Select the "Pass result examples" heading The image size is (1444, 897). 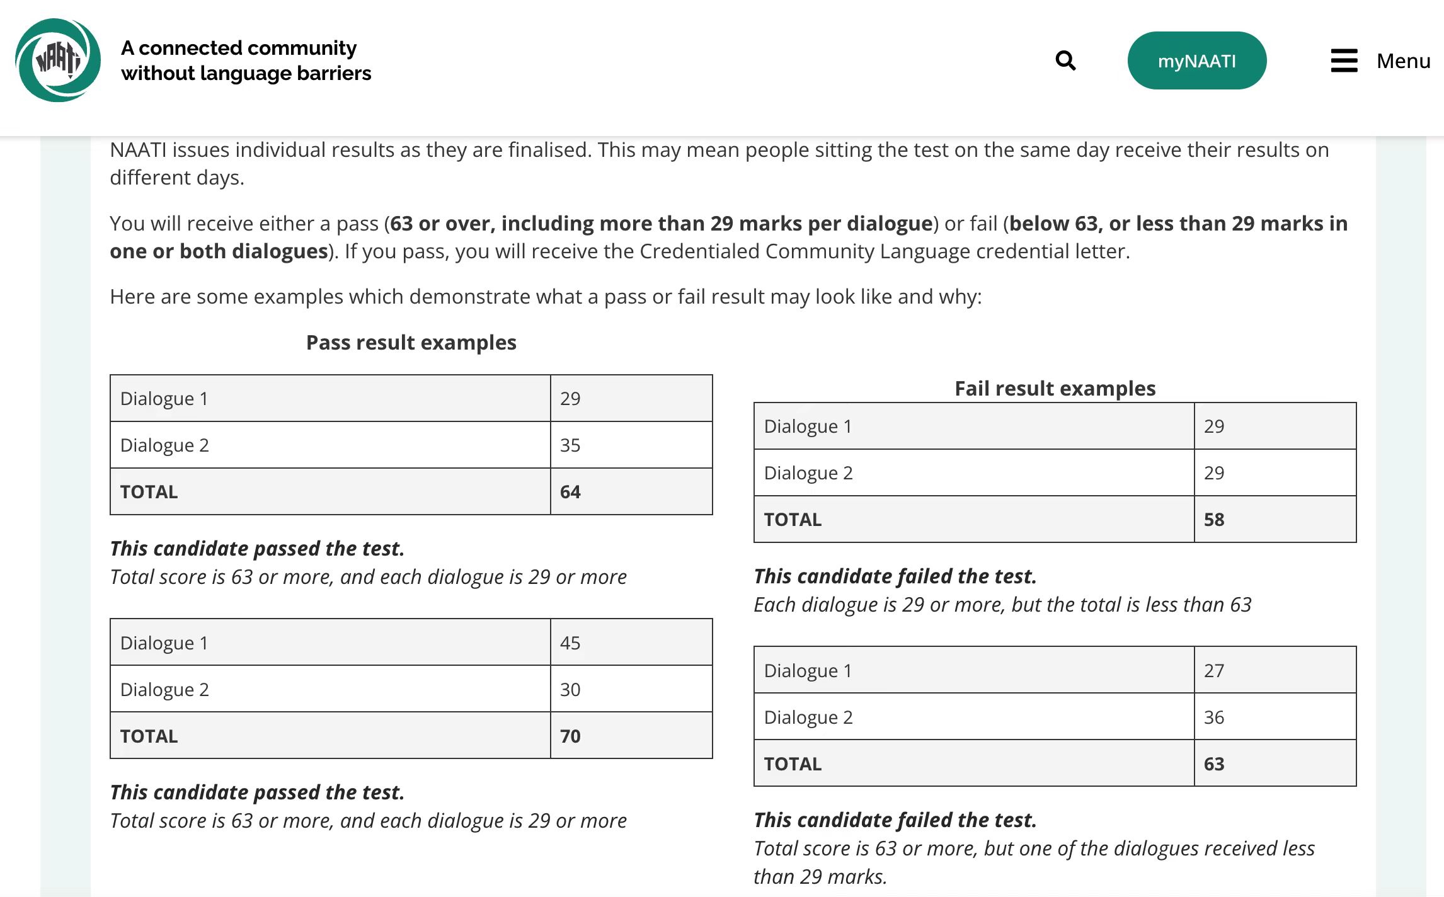coord(411,343)
